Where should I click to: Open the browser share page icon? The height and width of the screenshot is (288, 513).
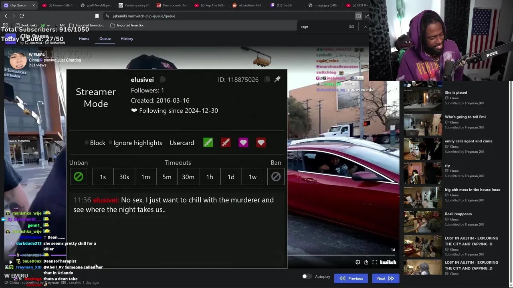(367, 16)
